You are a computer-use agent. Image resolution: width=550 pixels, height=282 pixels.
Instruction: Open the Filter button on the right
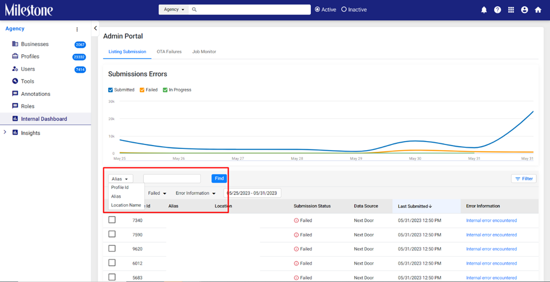(x=523, y=179)
